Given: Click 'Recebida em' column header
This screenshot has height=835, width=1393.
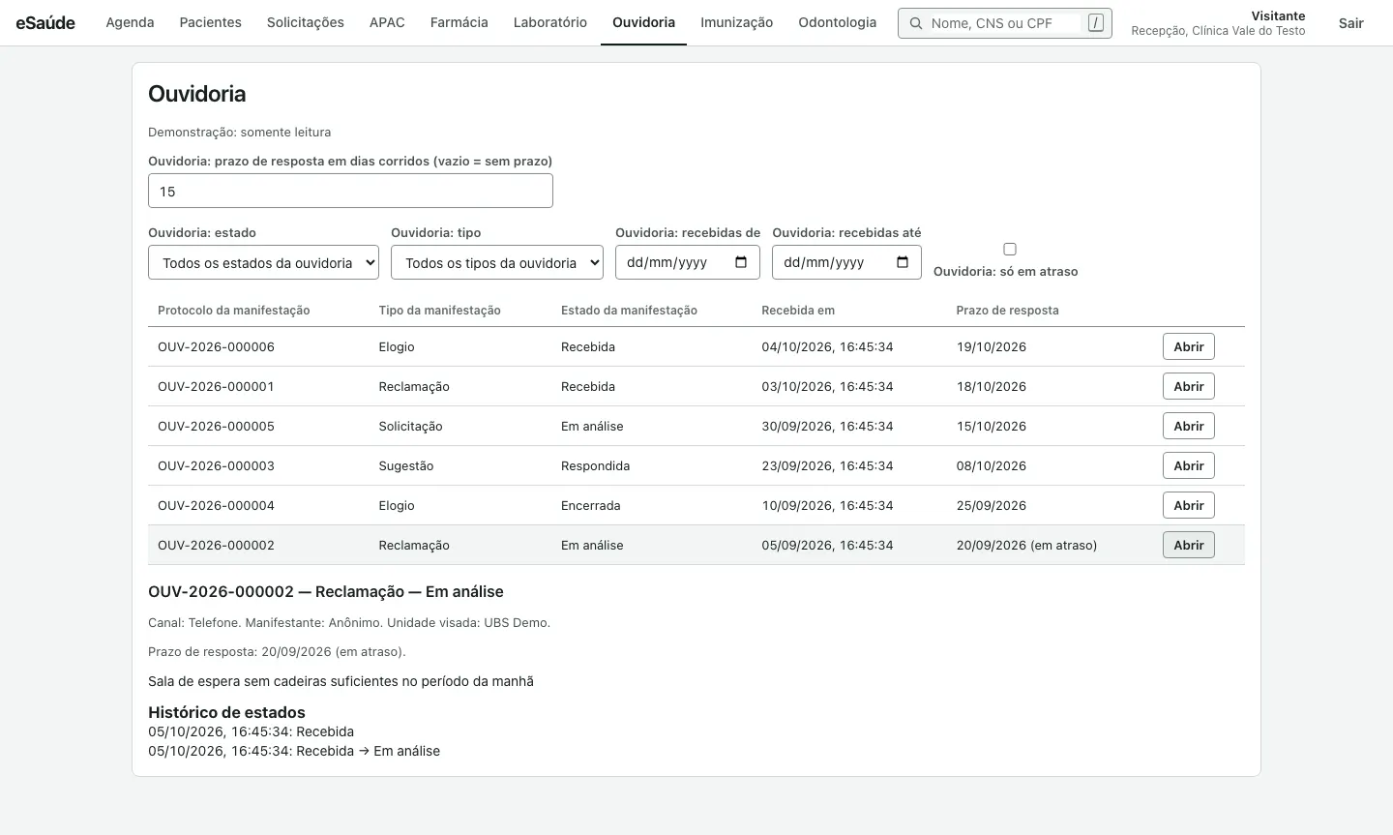Looking at the screenshot, I should [798, 311].
